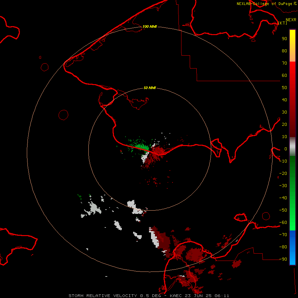Click the -30 value on the velocity scale
This screenshot has width=298, height=298.
(283, 186)
